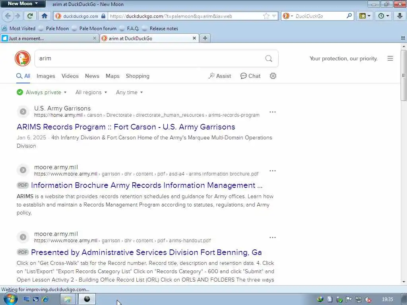
Task: Click the site identity lock icon
Action: click(103, 16)
